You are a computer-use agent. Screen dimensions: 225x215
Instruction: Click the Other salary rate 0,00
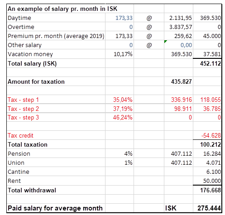[x=178, y=45]
